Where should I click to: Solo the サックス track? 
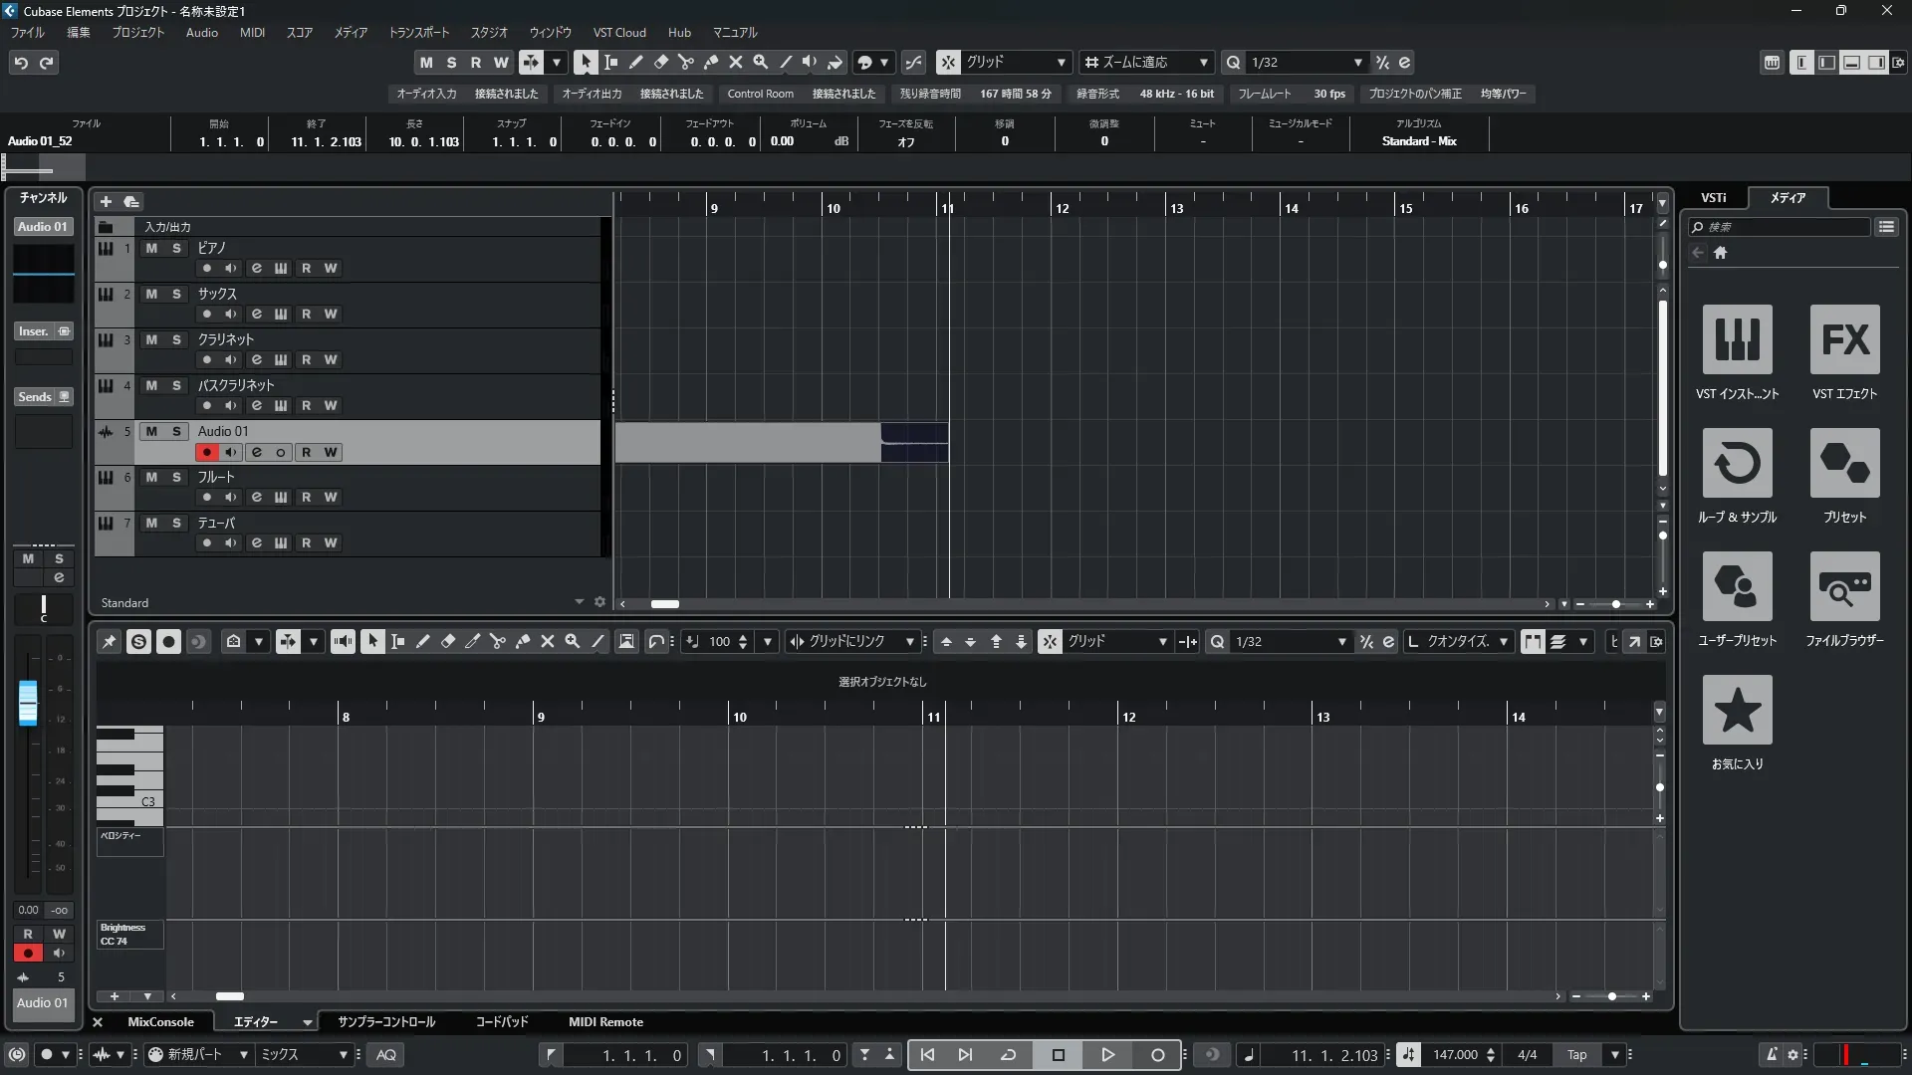pos(176,294)
